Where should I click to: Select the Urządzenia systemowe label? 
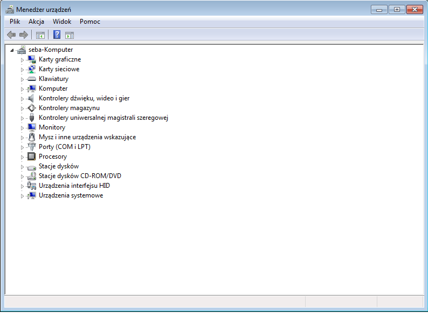pos(71,195)
